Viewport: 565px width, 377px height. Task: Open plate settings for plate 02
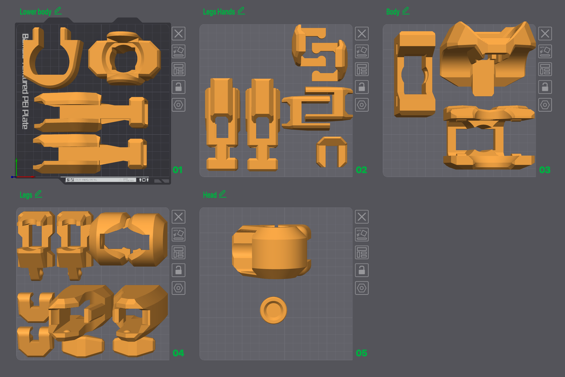click(x=362, y=105)
